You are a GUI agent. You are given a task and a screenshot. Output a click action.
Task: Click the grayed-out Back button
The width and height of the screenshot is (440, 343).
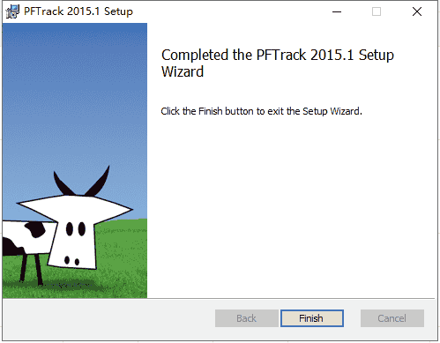[246, 318]
